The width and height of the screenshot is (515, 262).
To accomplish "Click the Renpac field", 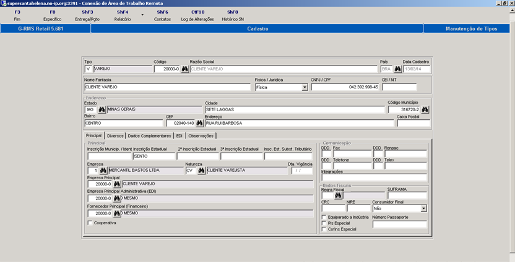I will pyautogui.click(x=405, y=154).
